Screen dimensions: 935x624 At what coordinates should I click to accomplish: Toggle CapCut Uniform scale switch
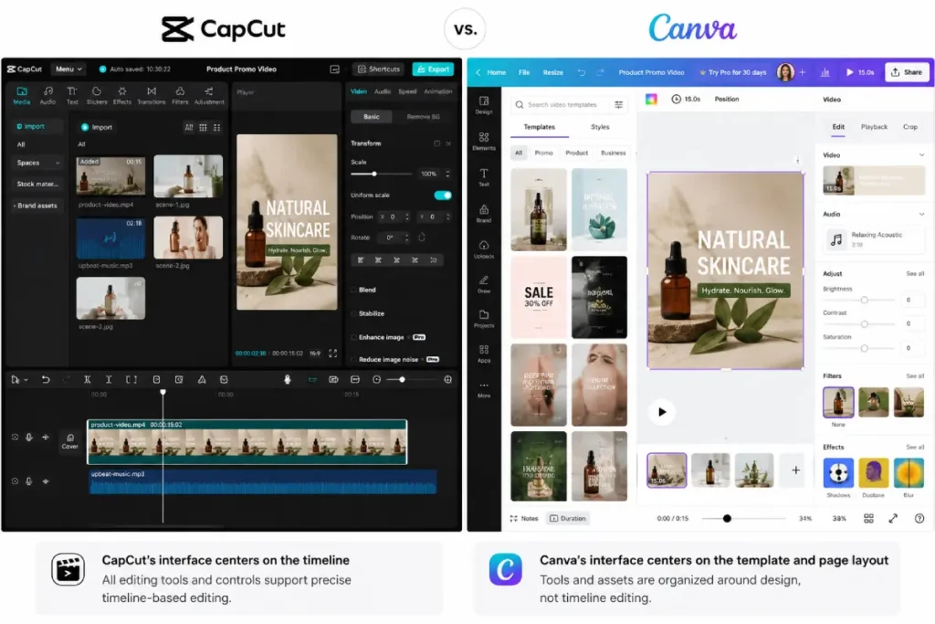pos(443,196)
